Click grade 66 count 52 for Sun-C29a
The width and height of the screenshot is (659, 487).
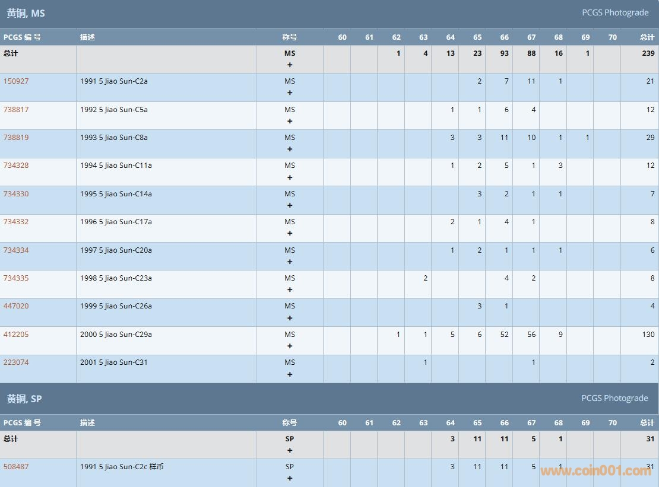pos(504,335)
